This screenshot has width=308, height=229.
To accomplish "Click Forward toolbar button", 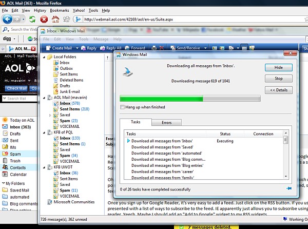I will point(135,48).
